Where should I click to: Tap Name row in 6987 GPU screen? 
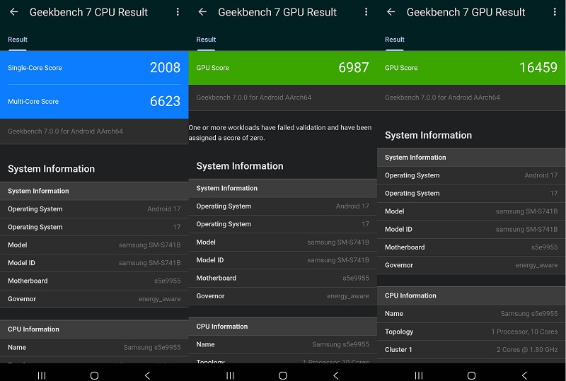pos(282,344)
